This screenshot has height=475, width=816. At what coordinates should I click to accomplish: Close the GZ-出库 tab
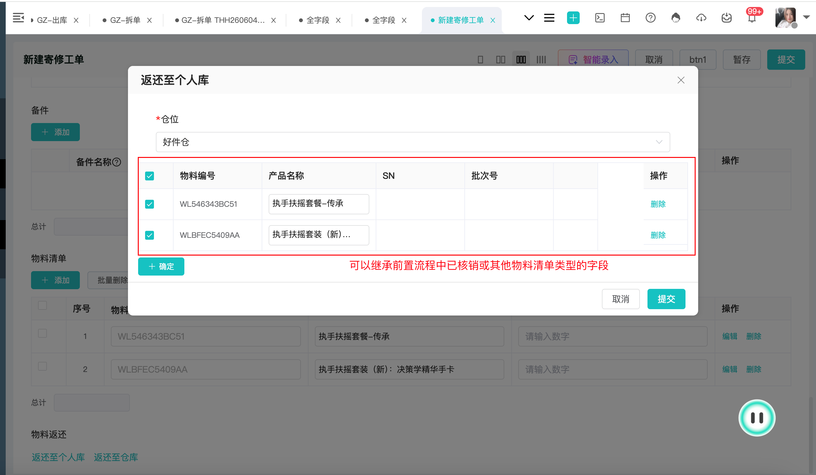(x=76, y=20)
